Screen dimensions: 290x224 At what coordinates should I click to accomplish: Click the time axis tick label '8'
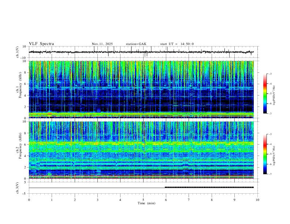[x=212, y=200]
